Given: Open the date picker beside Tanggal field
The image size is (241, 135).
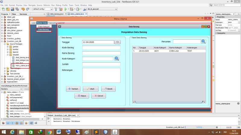Looking at the screenshot, I should [117, 42].
